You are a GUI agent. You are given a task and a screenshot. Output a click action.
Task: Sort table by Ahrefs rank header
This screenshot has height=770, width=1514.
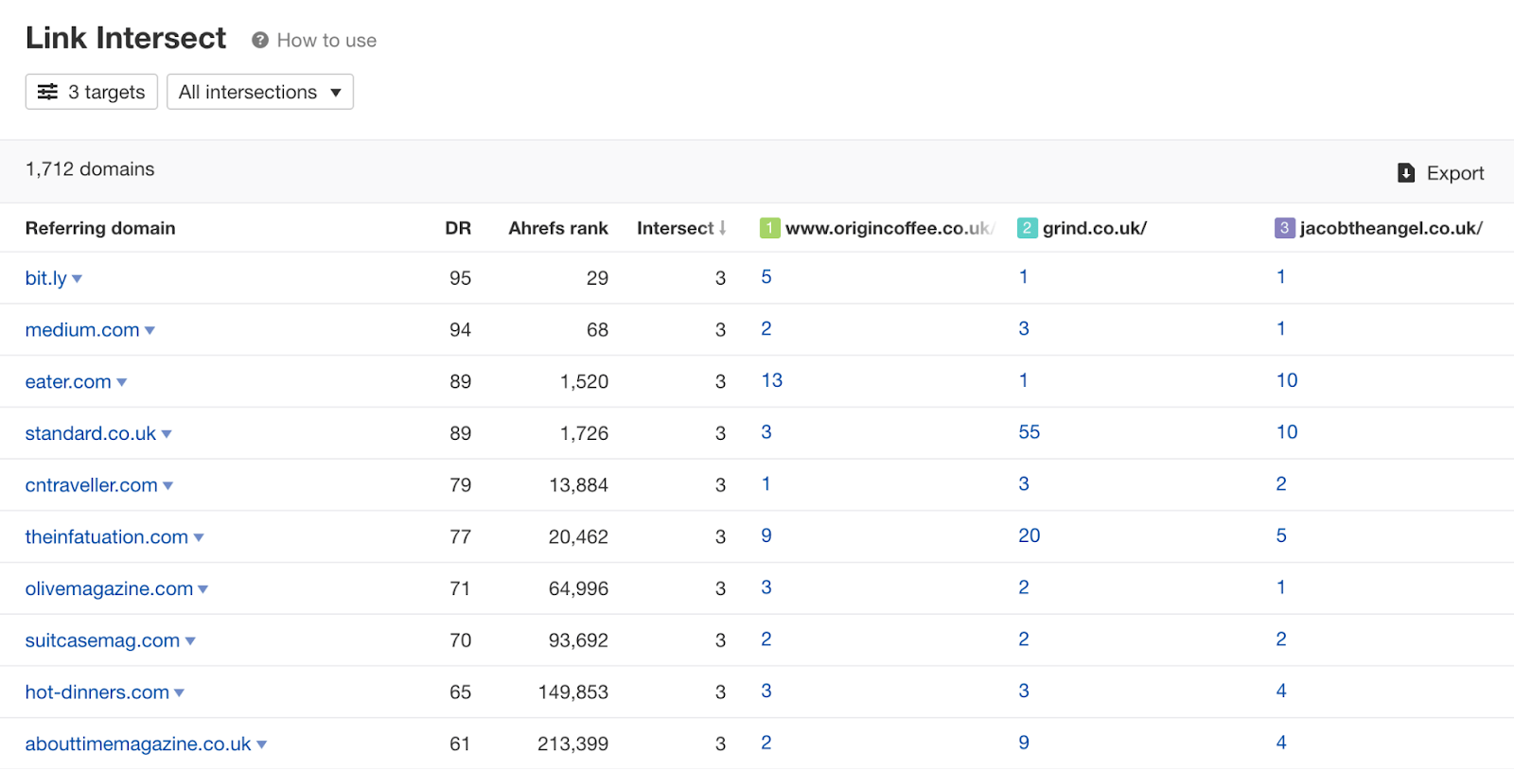(x=557, y=228)
